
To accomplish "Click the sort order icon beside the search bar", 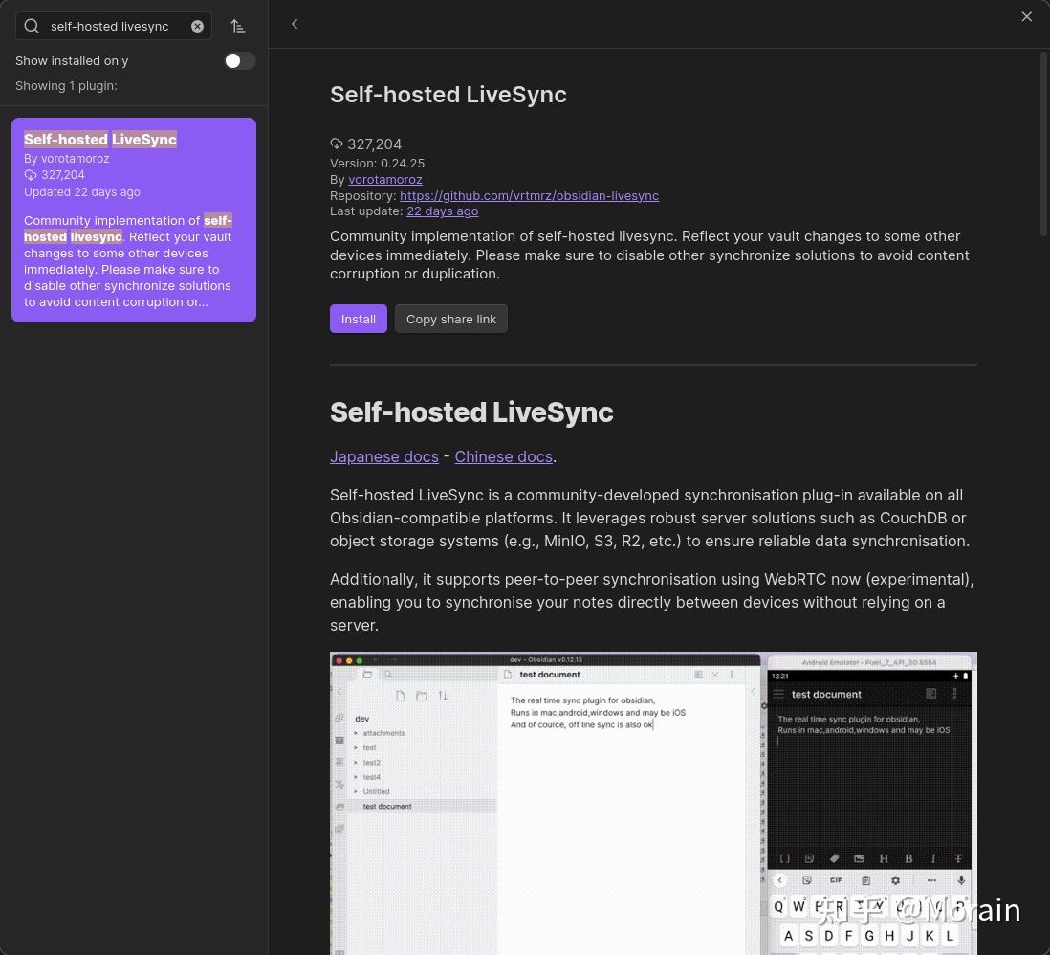I will coord(238,26).
